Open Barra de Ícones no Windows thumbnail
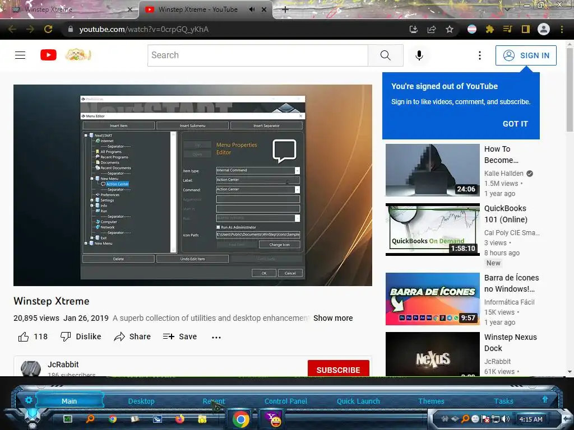The image size is (574, 430). (432, 299)
